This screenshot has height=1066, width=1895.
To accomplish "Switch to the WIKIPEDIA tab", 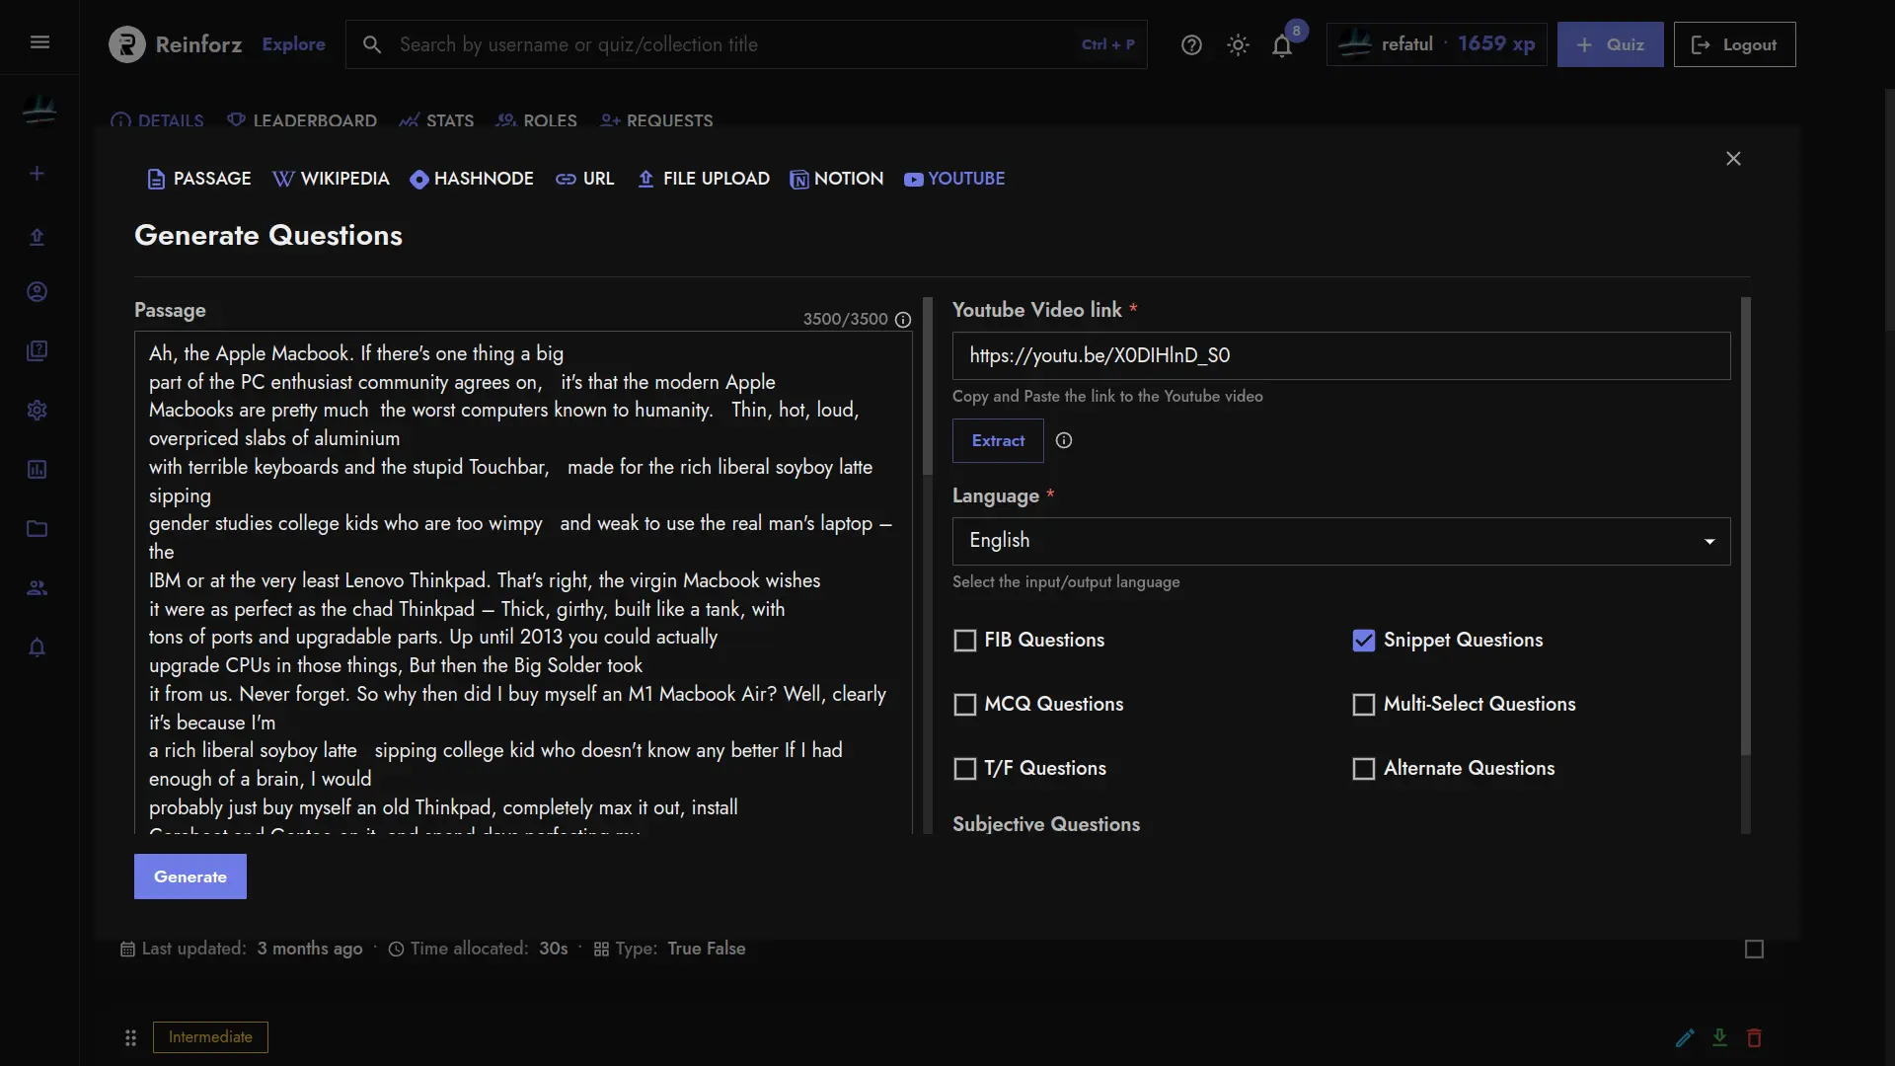I will [x=331, y=179].
